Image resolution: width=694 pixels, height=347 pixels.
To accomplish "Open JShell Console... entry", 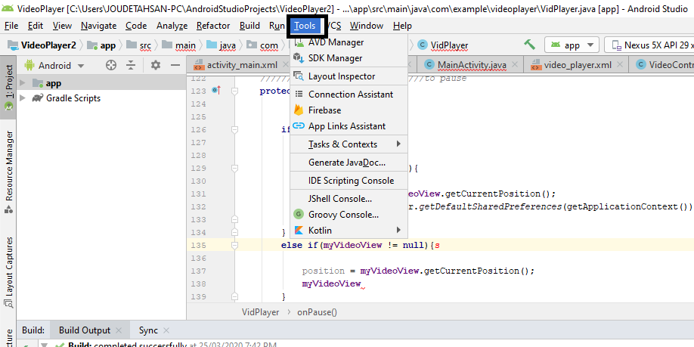I will [x=349, y=199].
